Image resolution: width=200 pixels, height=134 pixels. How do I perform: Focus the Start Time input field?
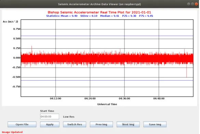tap(50, 117)
